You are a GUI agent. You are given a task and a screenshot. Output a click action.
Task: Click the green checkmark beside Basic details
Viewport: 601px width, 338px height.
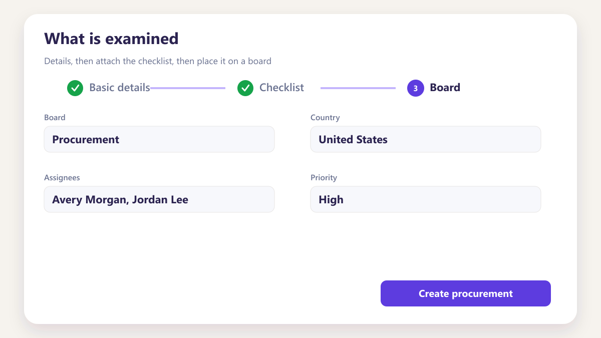pos(75,88)
